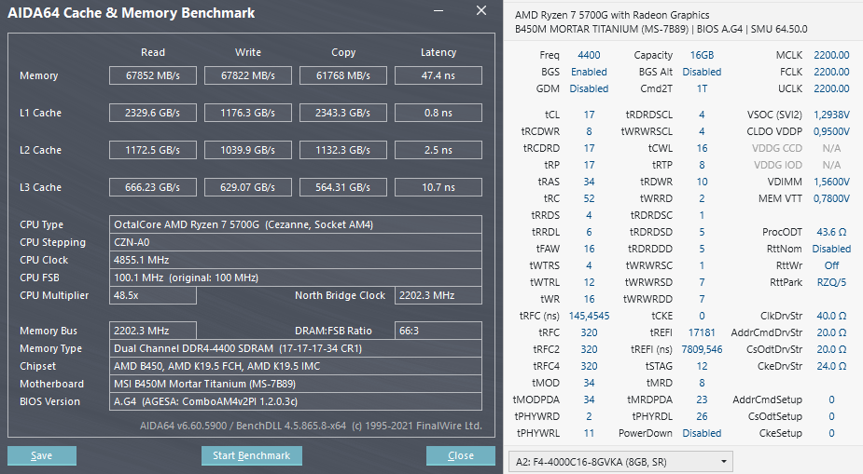
Task: Select L3 Cache Write 629.07 GB/s
Action: [248, 187]
